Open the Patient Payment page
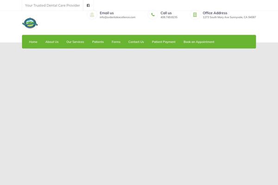 (x=164, y=42)
